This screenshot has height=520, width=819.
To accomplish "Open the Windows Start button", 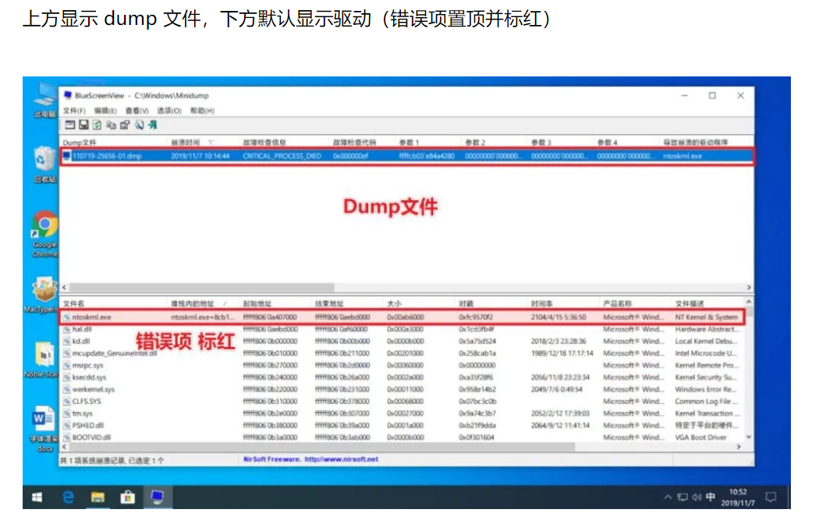I will coord(37,497).
